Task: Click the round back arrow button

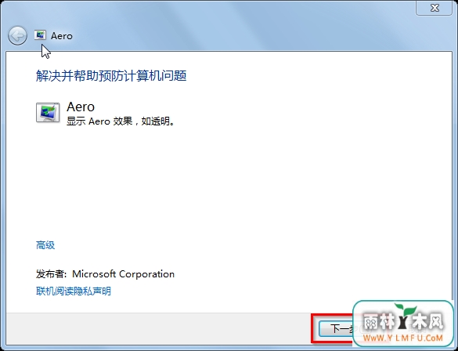Action: [17, 36]
